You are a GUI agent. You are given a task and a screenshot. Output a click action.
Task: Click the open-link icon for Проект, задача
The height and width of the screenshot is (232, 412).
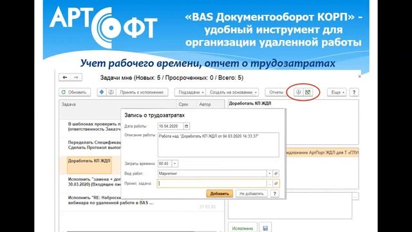(276, 184)
